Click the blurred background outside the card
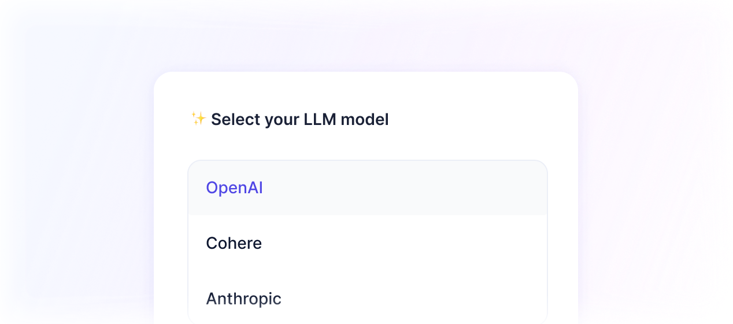Image resolution: width=733 pixels, height=324 pixels. (x=75, y=174)
